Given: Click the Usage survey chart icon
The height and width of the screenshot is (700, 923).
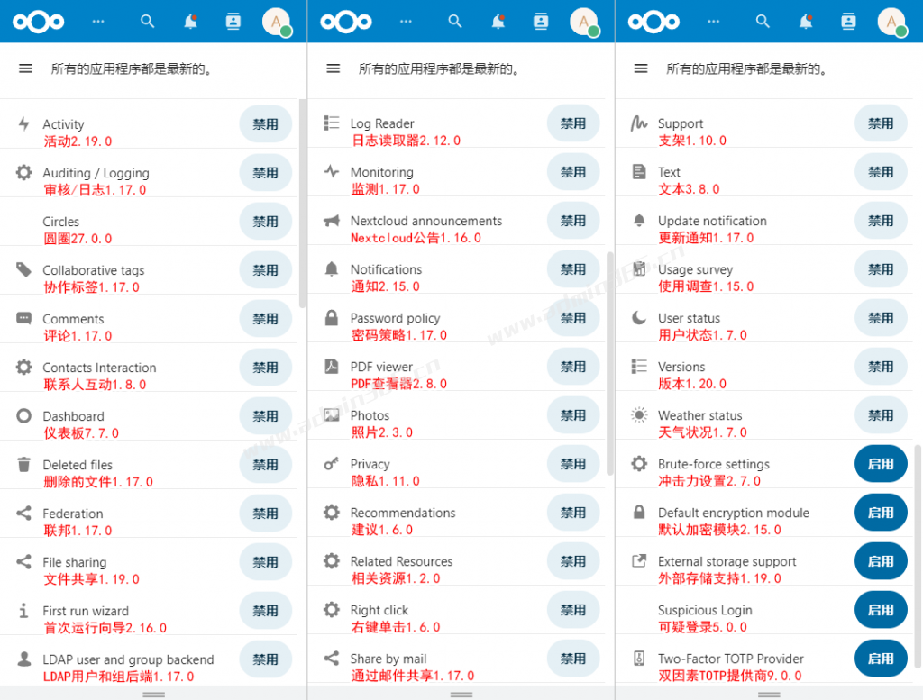Looking at the screenshot, I should [x=639, y=268].
